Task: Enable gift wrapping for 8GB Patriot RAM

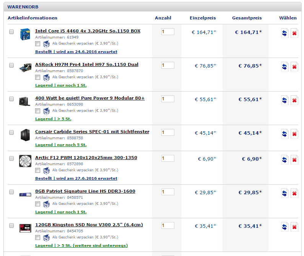Action: 37,204
